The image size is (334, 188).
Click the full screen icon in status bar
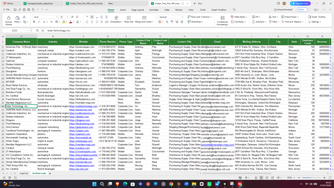pos(330,178)
